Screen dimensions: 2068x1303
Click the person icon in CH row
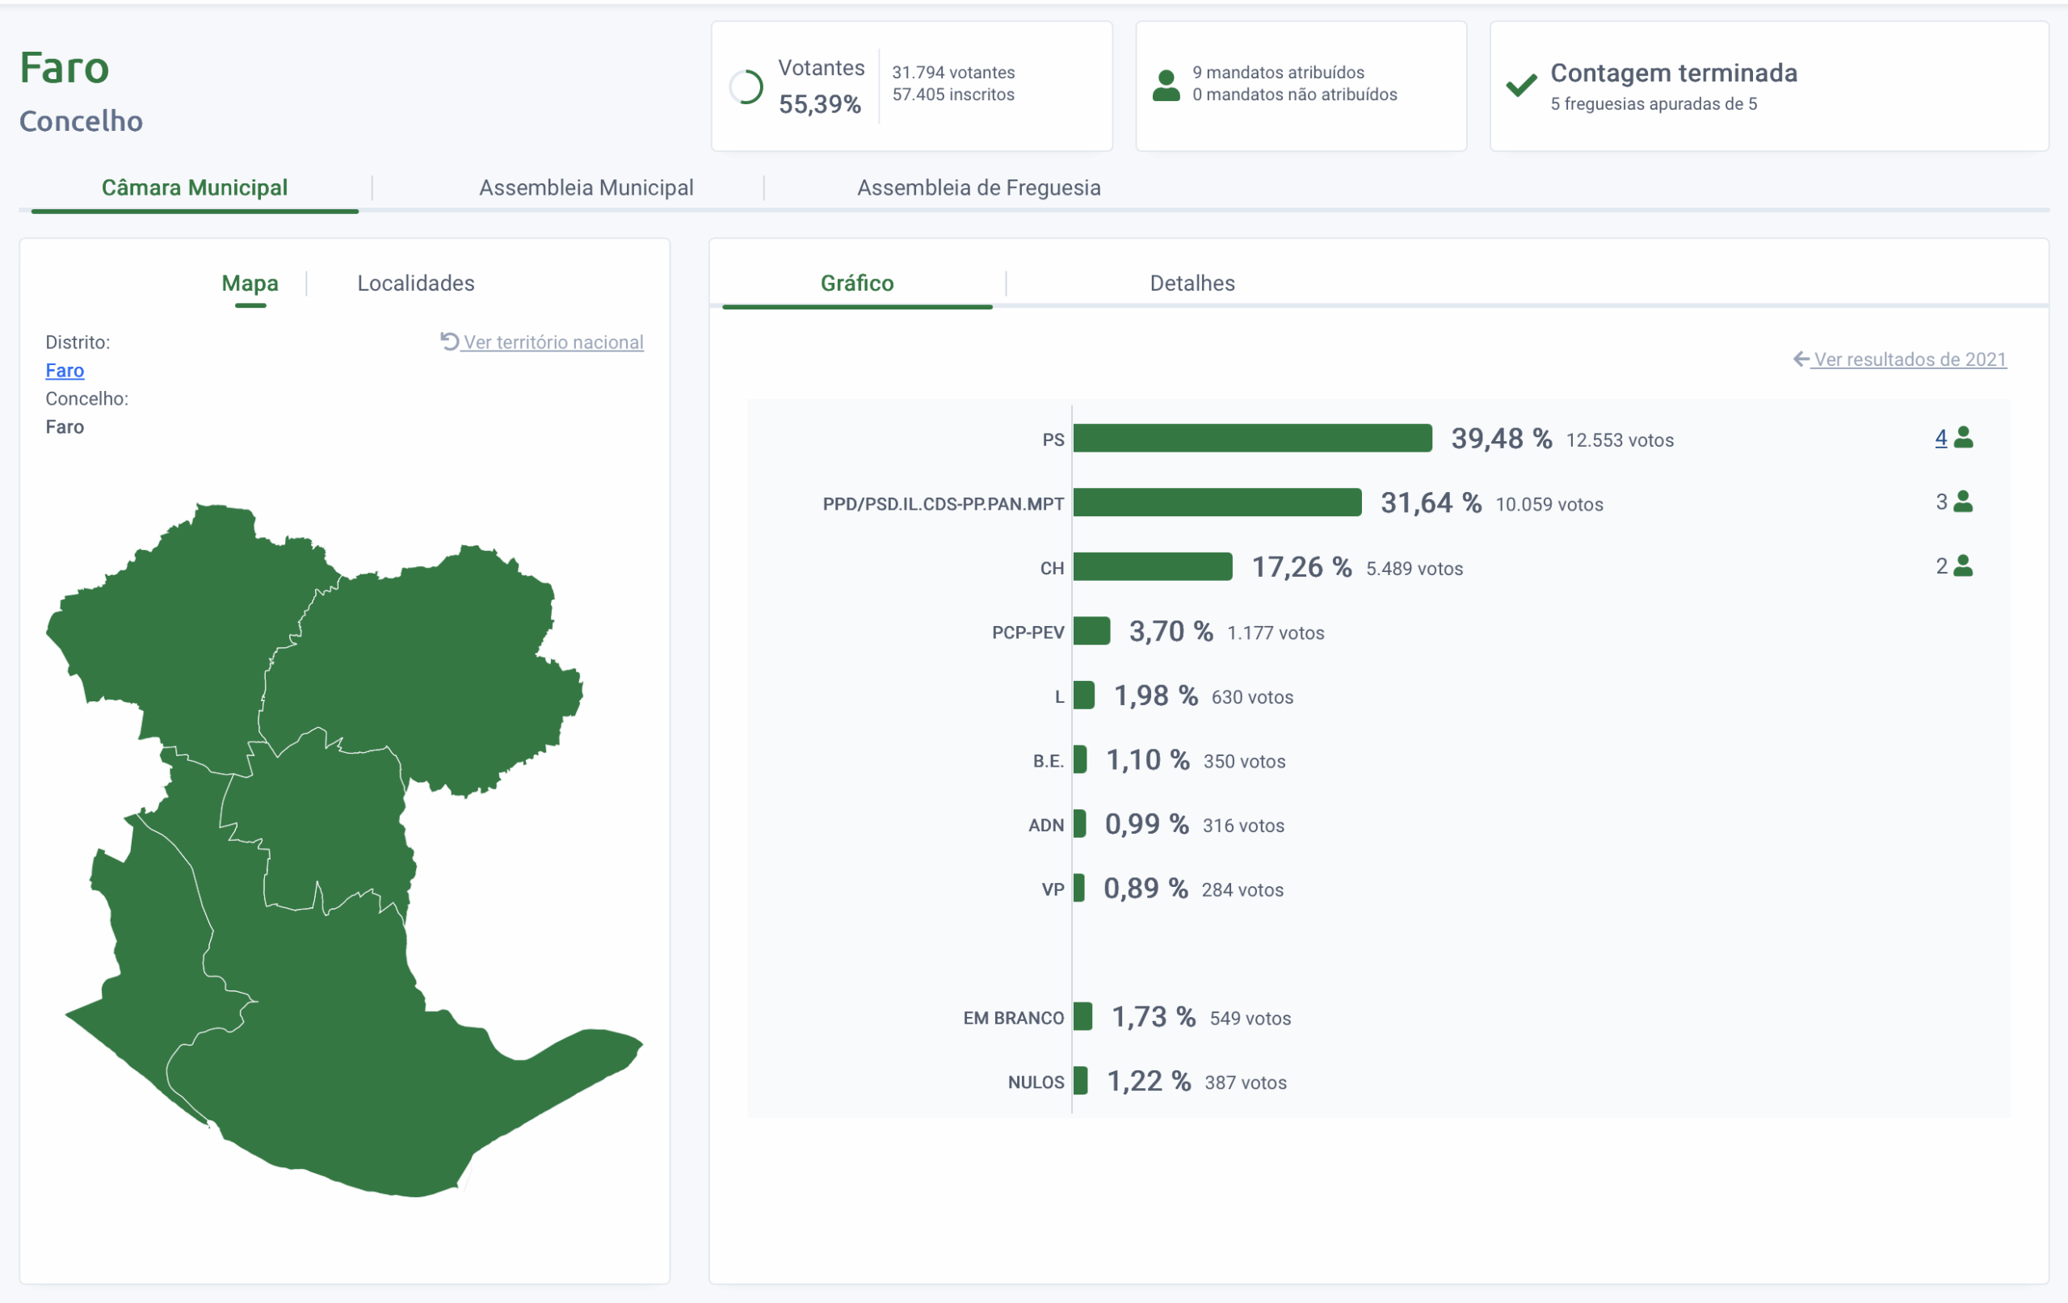coord(1963,566)
